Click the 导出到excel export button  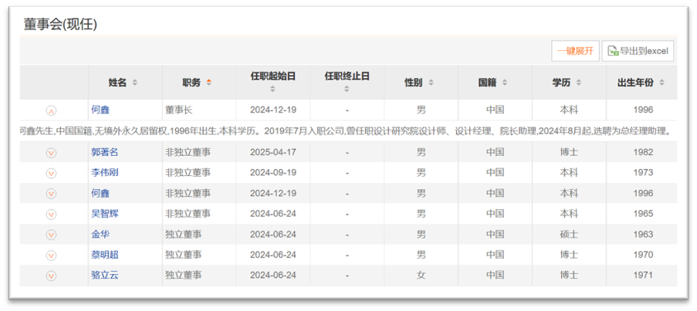coord(638,51)
